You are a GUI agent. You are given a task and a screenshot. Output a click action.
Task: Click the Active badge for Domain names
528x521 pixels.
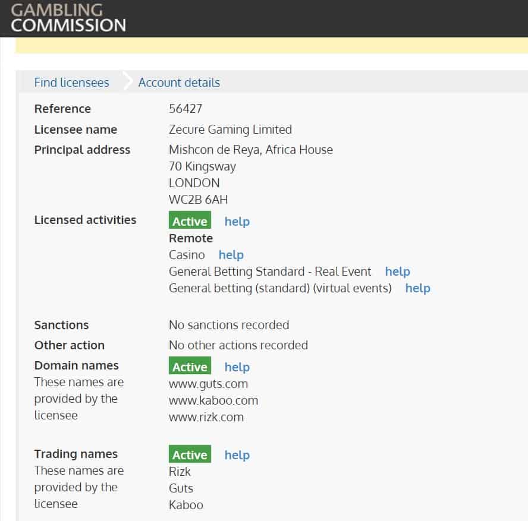(x=190, y=365)
